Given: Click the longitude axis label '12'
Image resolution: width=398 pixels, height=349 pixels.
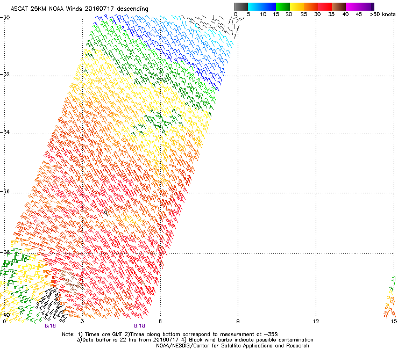Looking at the screenshot, I should (x=316, y=322).
